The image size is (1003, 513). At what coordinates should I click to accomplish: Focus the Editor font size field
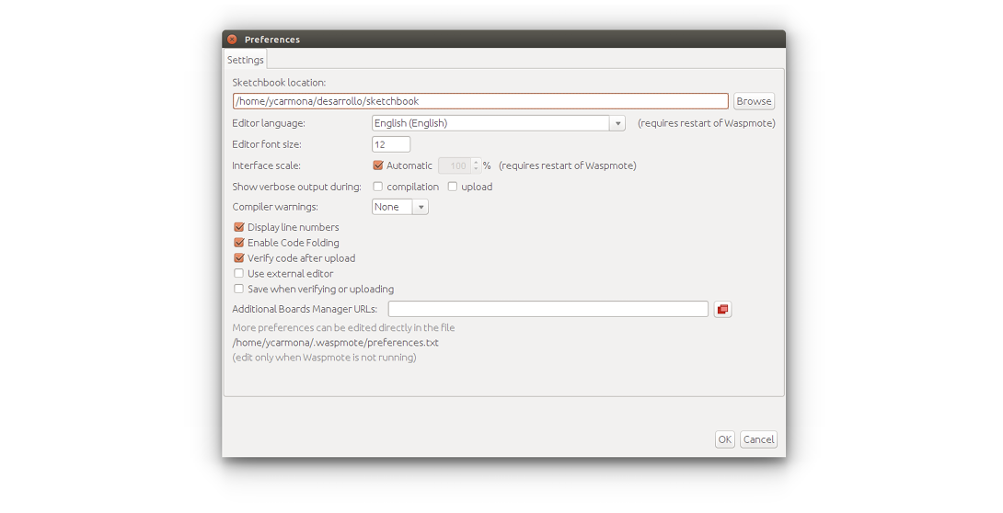(391, 144)
